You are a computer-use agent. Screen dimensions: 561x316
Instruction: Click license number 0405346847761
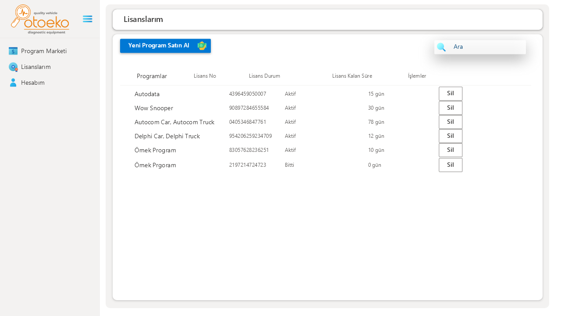(x=248, y=122)
